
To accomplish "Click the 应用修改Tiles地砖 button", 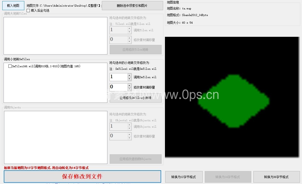I will [136, 50].
